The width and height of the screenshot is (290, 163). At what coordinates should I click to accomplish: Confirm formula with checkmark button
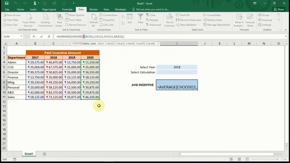tap(41, 37)
